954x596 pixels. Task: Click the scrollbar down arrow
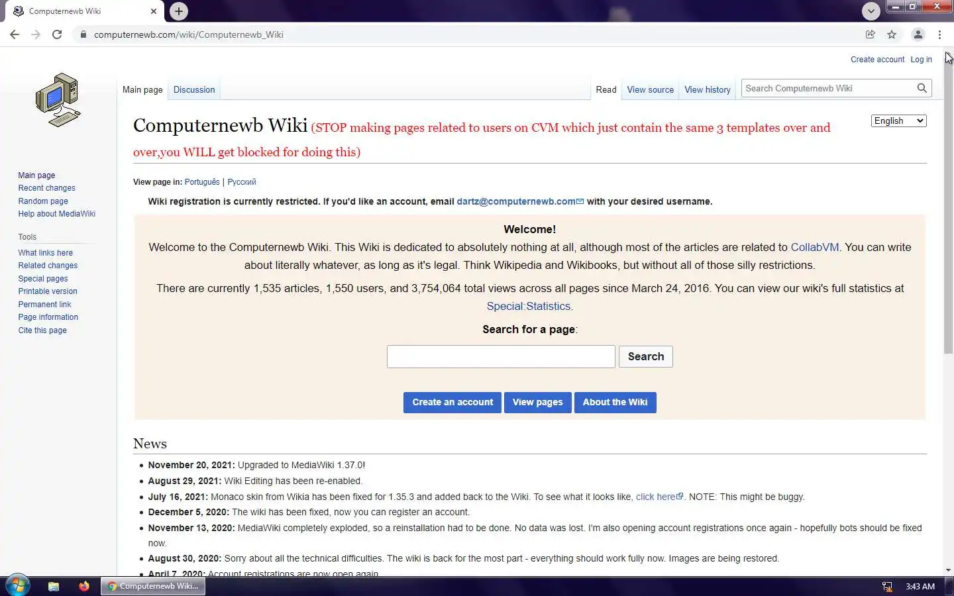[x=949, y=570]
